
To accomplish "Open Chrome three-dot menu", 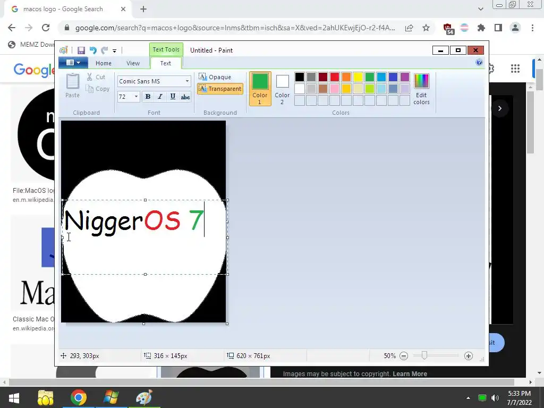I will pyautogui.click(x=532, y=28).
